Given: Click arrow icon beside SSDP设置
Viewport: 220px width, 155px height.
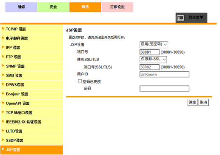Looking at the screenshot, I should click(3, 140).
